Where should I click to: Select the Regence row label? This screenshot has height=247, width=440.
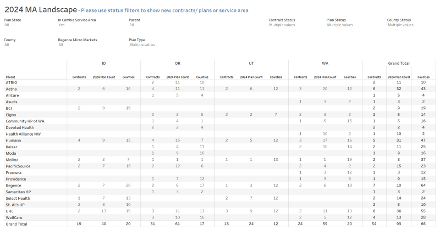coord(13,185)
